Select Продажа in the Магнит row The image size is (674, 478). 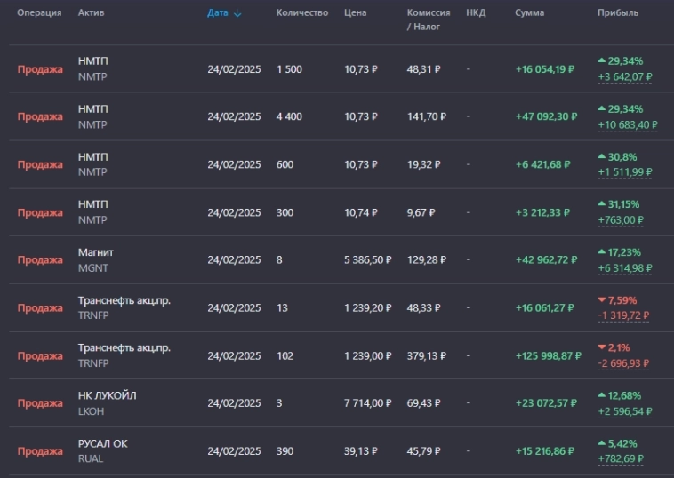40,260
